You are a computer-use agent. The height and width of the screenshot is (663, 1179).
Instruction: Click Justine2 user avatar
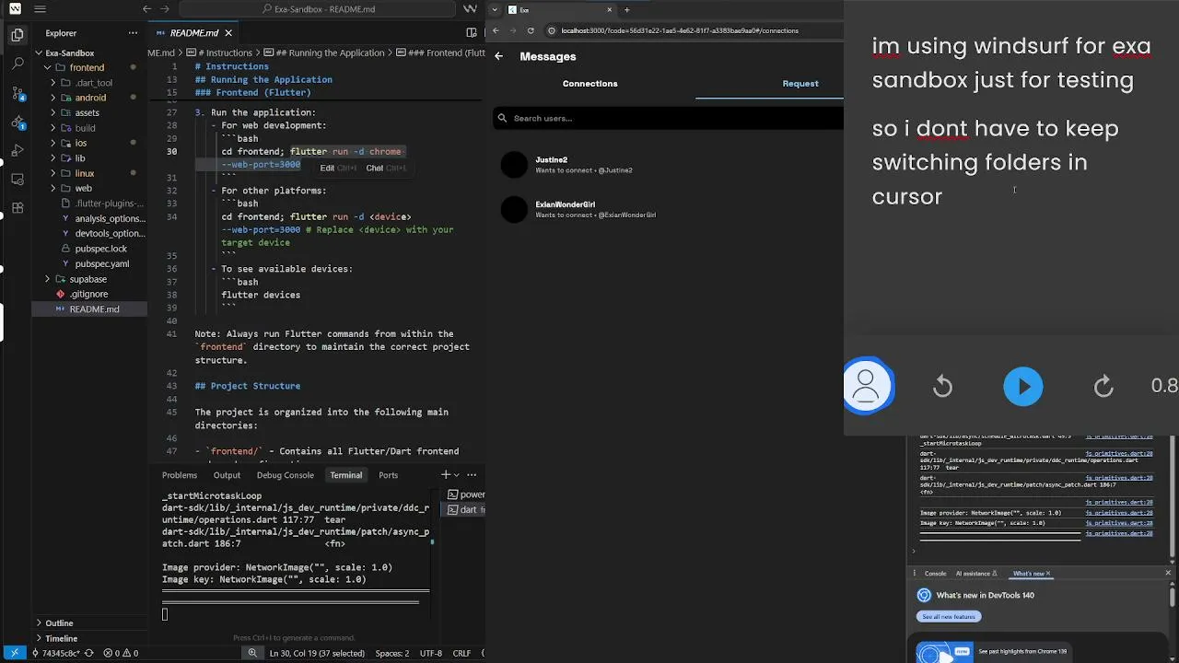[x=514, y=165]
